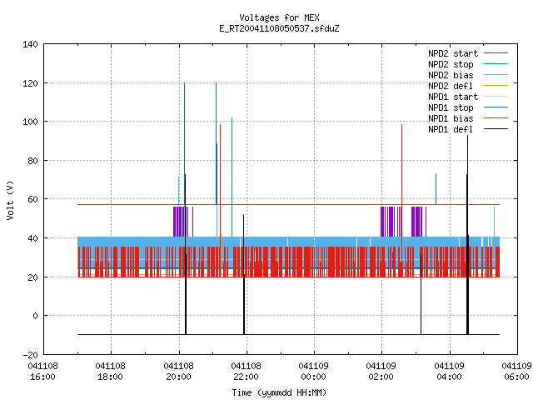This screenshot has height=400, width=533.
Task: Click the y-axis tick value 120
Action: (30, 83)
